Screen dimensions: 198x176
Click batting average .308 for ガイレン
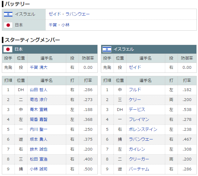pyautogui.click(x=187, y=149)
